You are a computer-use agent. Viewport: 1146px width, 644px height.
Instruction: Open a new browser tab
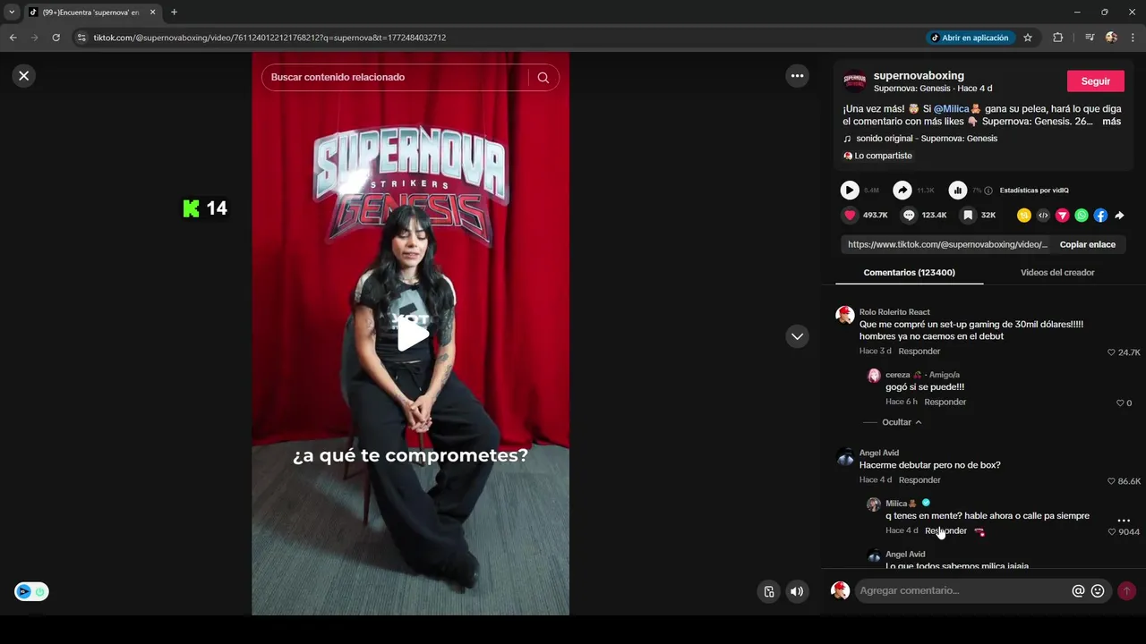coord(174,13)
